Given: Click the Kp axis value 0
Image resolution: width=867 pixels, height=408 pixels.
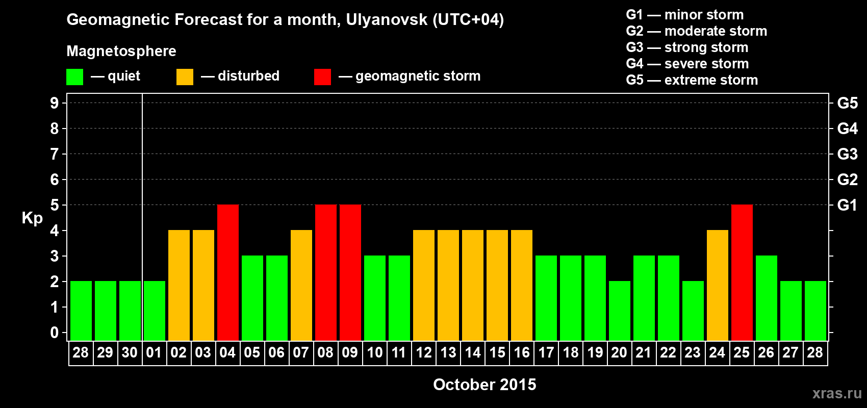Looking at the screenshot, I should click(x=55, y=333).
